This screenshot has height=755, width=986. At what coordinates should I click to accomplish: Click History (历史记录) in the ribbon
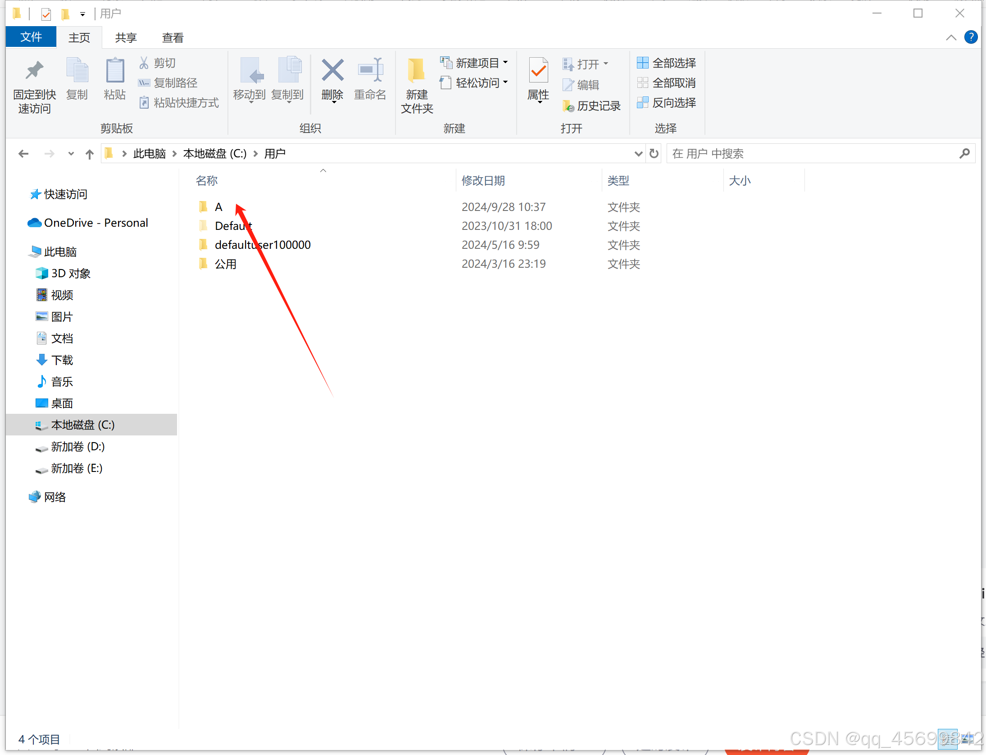[x=592, y=106]
